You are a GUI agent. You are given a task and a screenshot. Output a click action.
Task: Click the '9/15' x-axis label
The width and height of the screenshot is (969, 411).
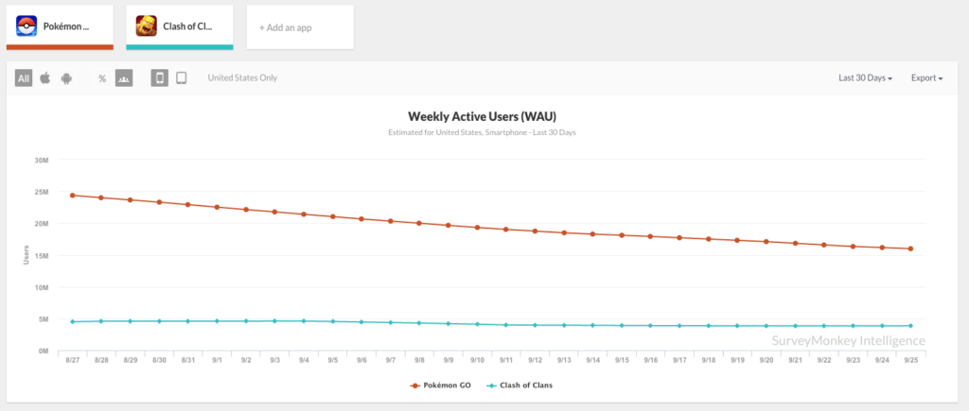coord(622,360)
